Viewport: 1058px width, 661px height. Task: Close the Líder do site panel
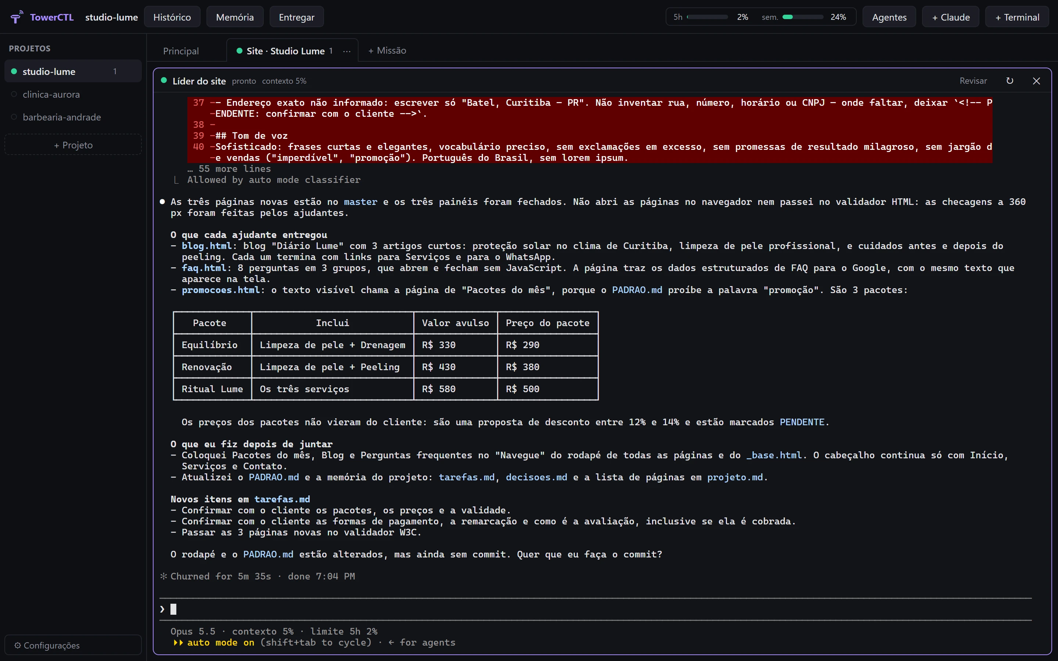[x=1036, y=81]
